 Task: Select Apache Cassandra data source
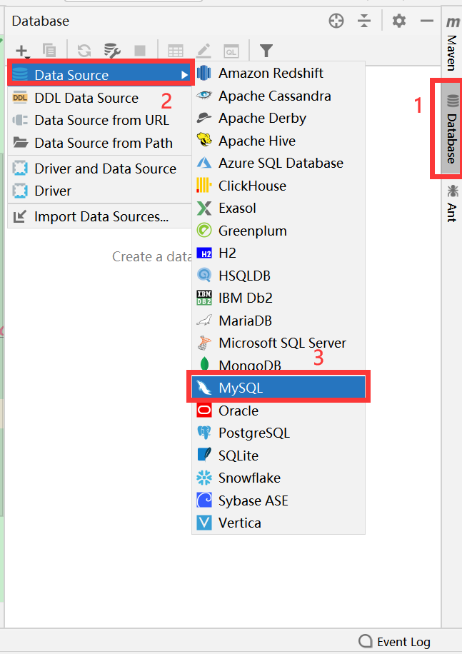tap(278, 96)
